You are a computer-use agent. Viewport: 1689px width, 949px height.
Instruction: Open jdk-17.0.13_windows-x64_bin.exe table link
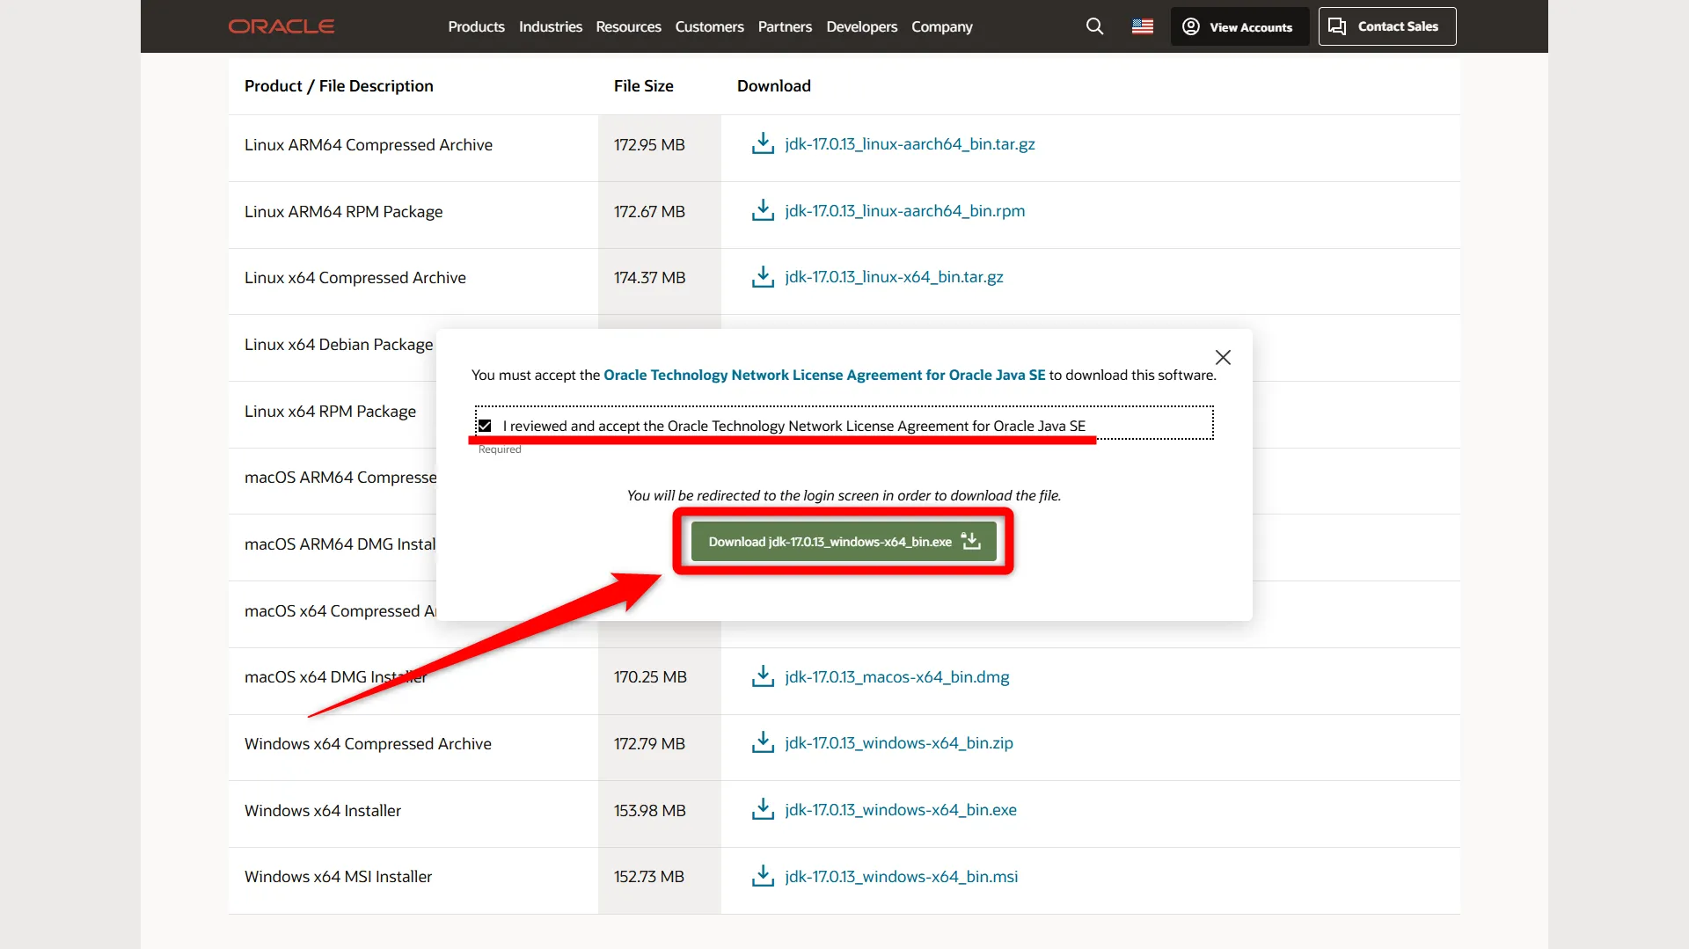[900, 810]
